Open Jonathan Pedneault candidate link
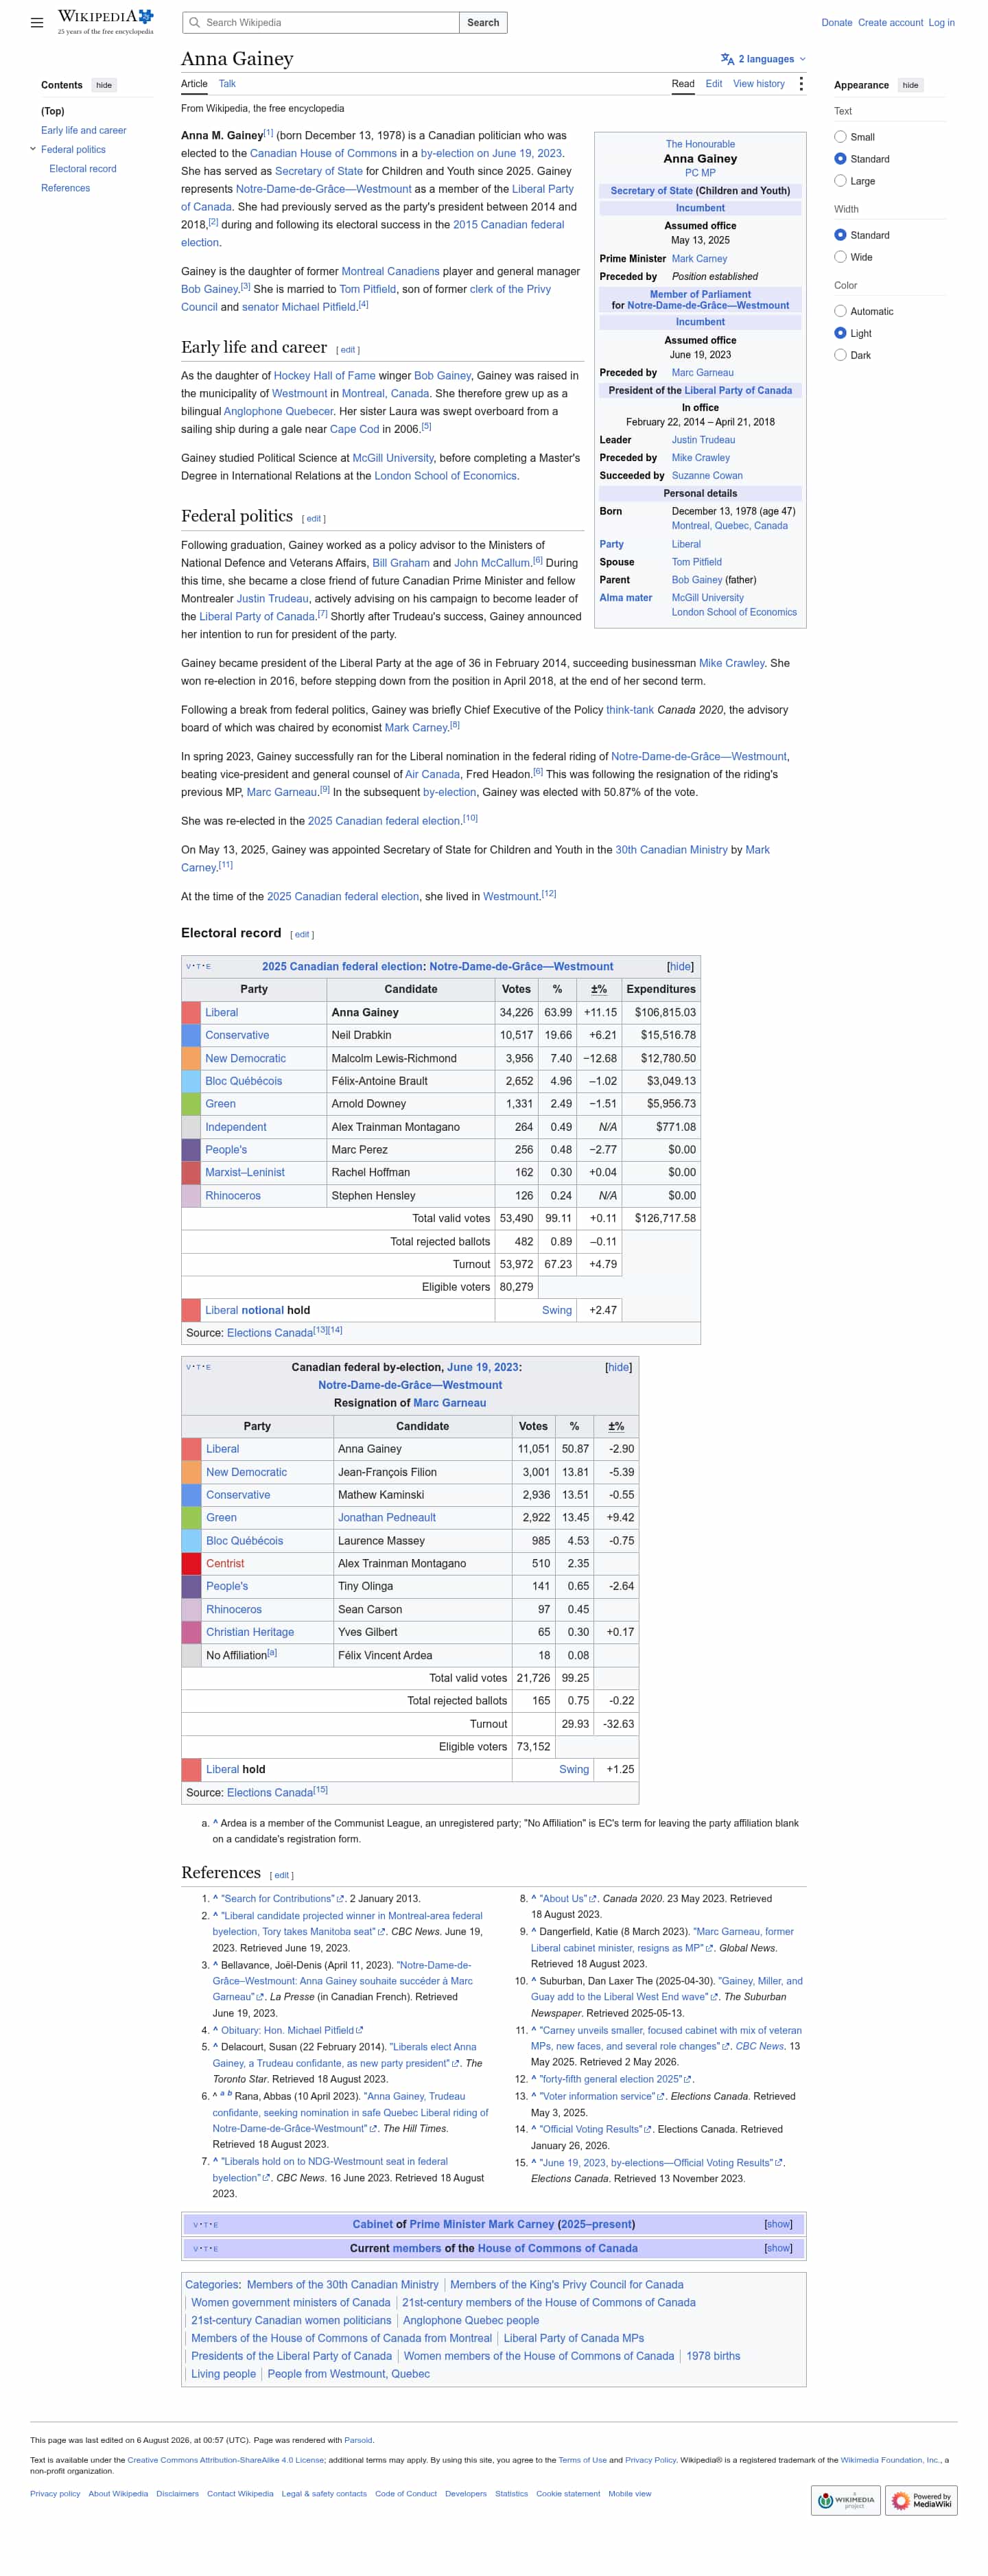The width and height of the screenshot is (988, 2576). (x=387, y=1518)
